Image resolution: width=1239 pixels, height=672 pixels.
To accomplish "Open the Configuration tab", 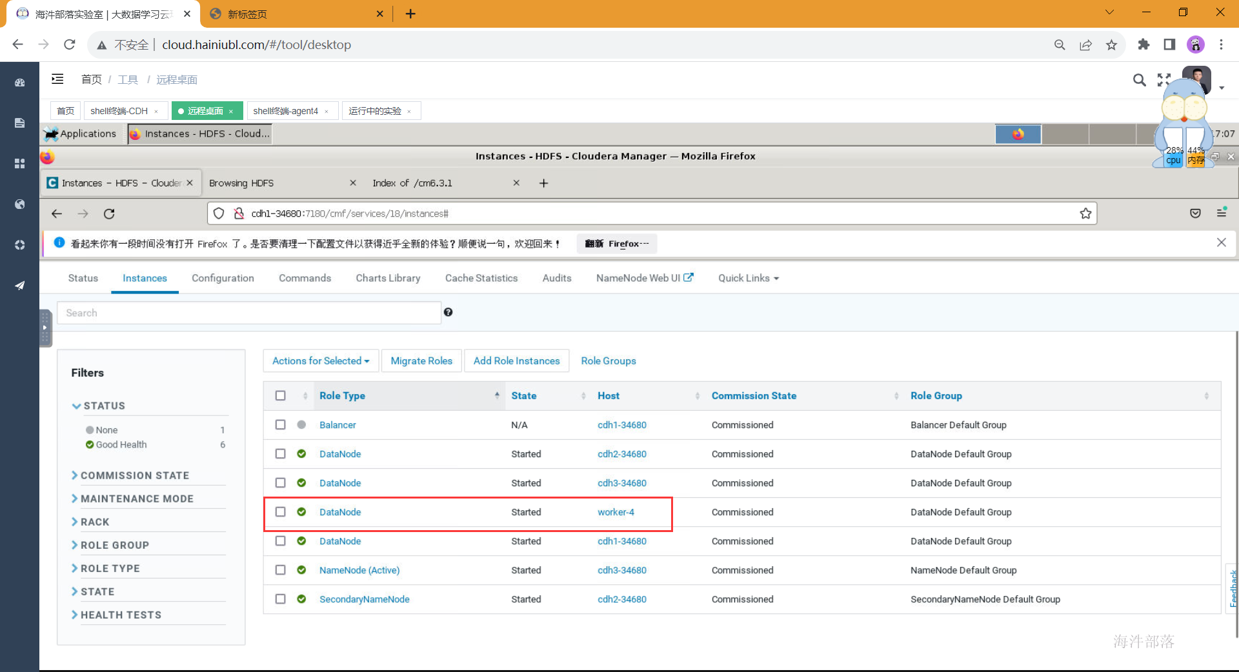I will [223, 278].
